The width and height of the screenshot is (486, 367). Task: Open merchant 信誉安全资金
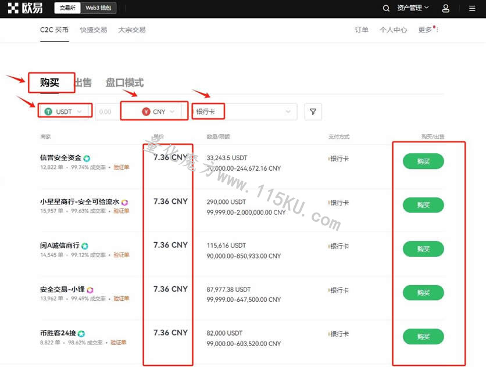tap(60, 158)
